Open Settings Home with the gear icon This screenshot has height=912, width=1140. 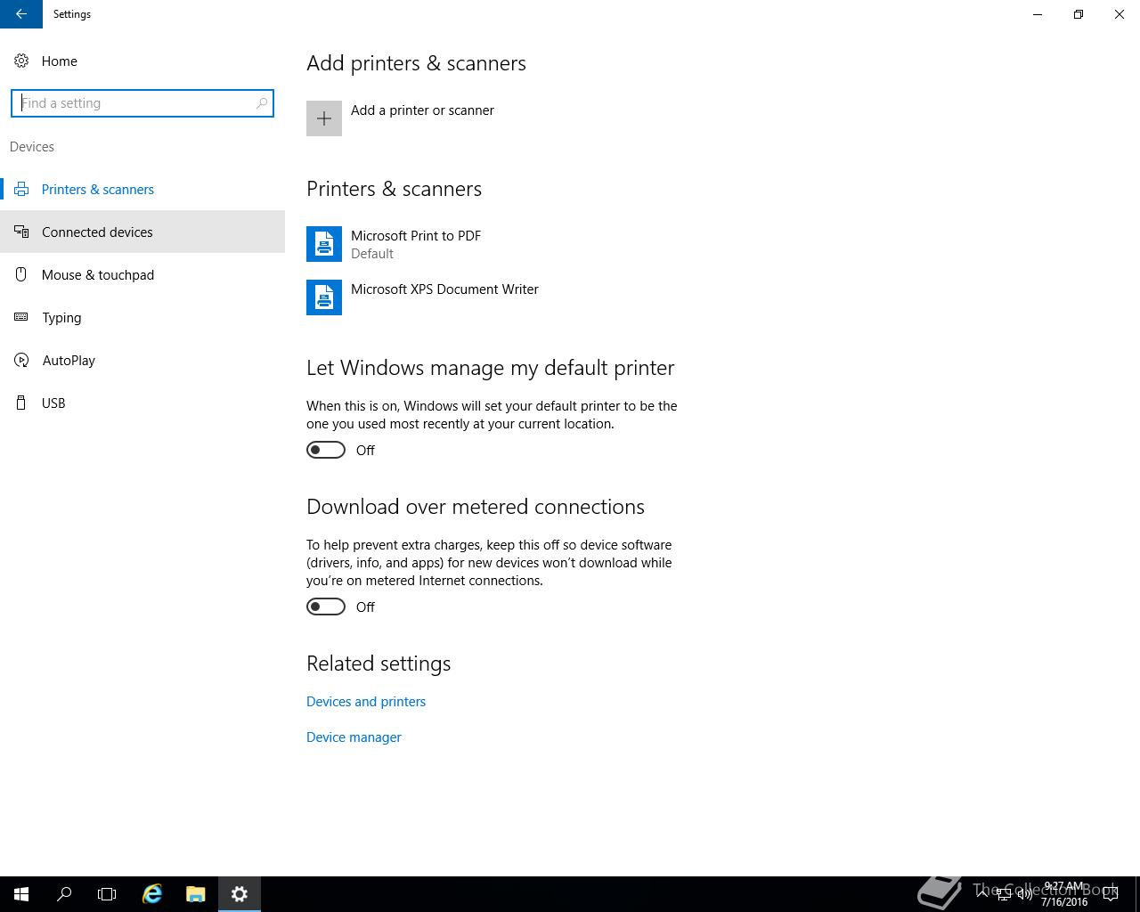click(x=21, y=61)
